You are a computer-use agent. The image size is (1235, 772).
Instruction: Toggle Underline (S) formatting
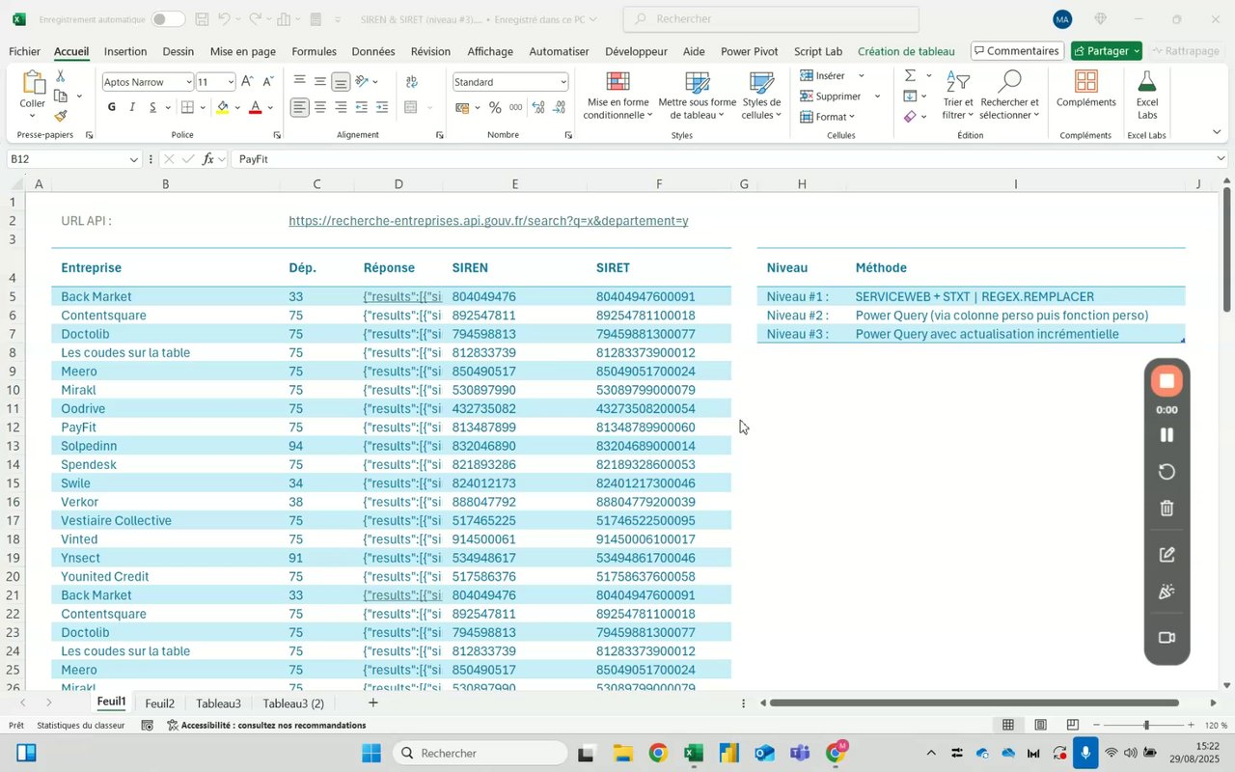coord(152,107)
